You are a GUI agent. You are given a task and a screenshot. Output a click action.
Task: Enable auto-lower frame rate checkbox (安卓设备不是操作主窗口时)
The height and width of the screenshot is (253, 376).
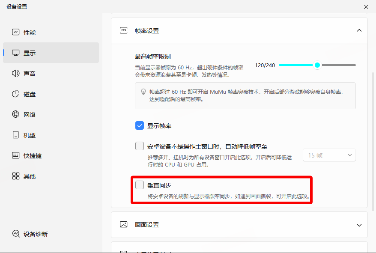coord(140,146)
